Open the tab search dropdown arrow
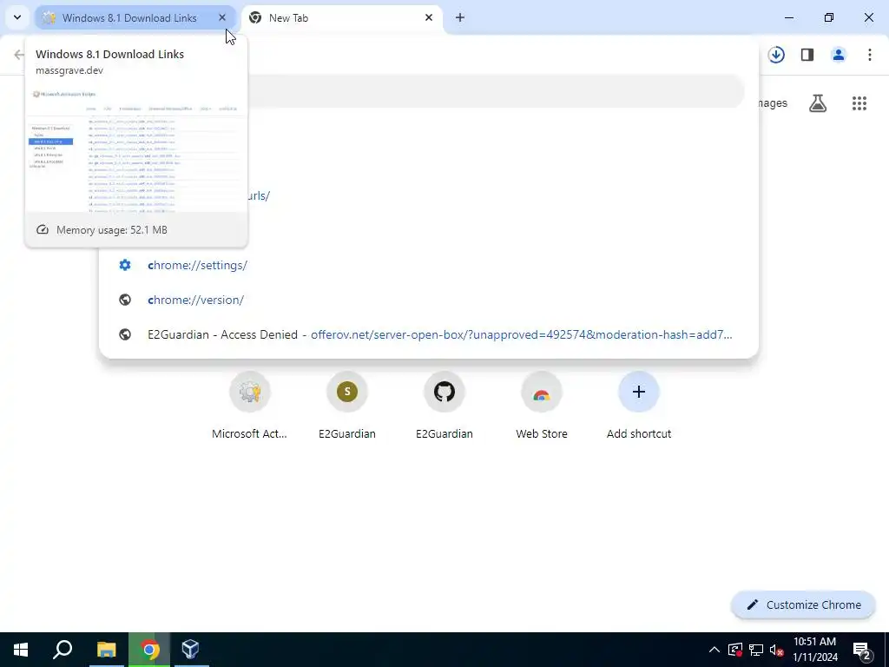 pyautogui.click(x=17, y=17)
